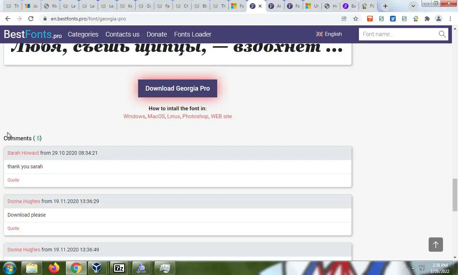Quote Donna Hughes' 'Download please' comment
The height and width of the screenshot is (275, 458).
13,228
